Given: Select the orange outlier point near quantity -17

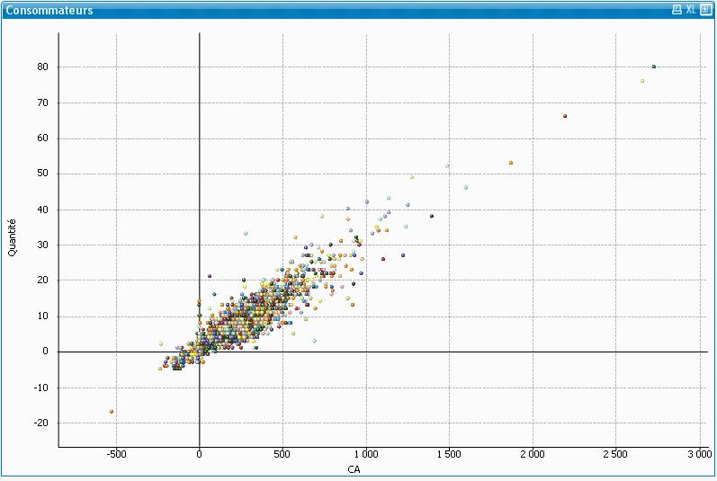Looking at the screenshot, I should click(x=112, y=412).
